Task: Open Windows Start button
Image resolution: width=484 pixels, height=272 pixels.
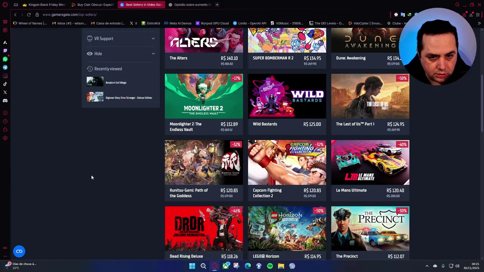Action: [192, 266]
